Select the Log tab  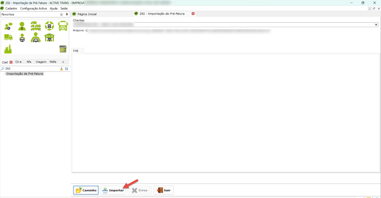coord(76,51)
